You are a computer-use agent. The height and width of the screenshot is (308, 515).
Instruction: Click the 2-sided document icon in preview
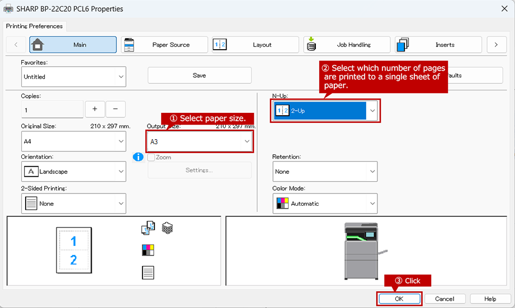coord(148,273)
